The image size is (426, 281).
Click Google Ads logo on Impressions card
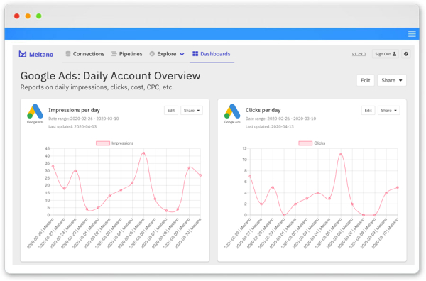tap(35, 114)
